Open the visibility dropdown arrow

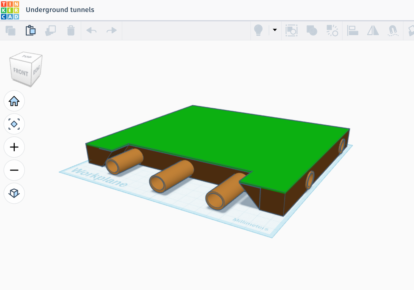pos(275,30)
